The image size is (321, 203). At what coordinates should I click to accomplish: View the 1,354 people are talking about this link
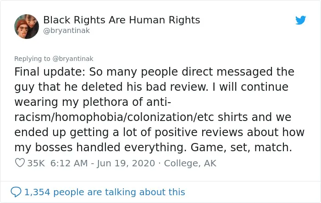[x=105, y=192]
